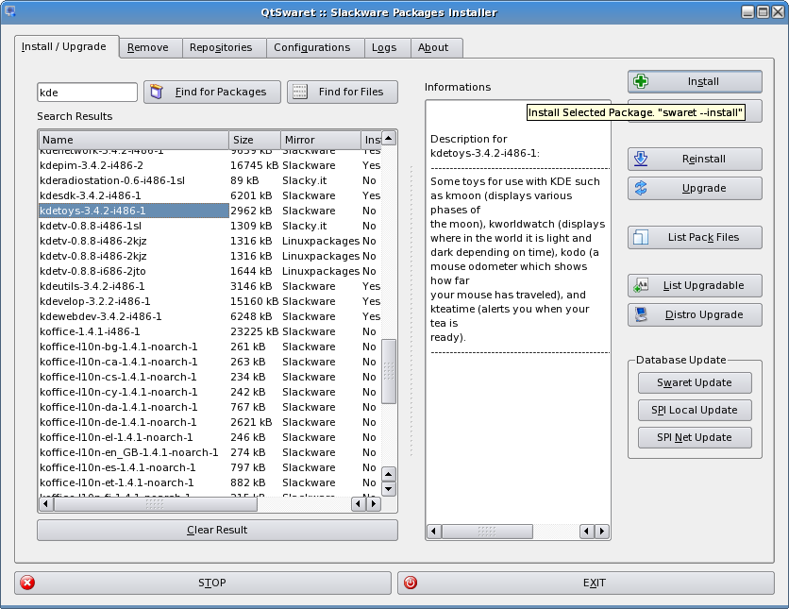Select package kdepim-3.4.2-i486-2
The width and height of the screenshot is (789, 609).
(x=92, y=165)
